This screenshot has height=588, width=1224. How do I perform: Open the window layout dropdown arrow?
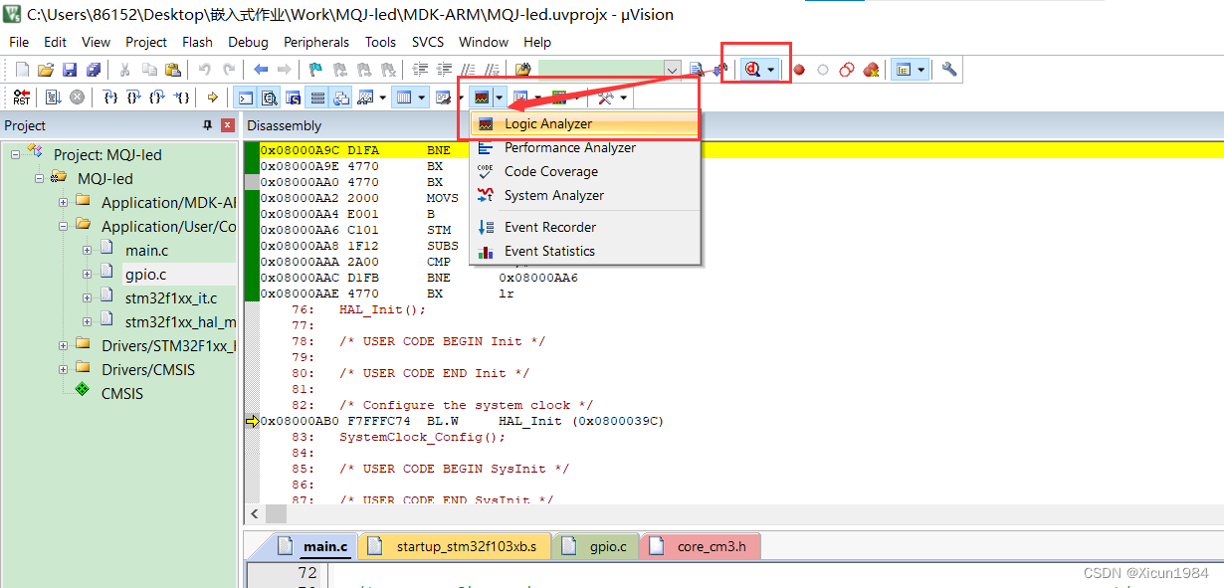[921, 70]
